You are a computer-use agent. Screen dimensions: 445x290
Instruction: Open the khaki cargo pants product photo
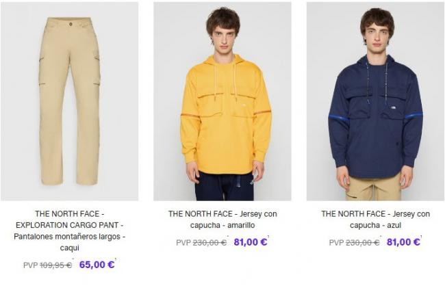[x=70, y=101]
